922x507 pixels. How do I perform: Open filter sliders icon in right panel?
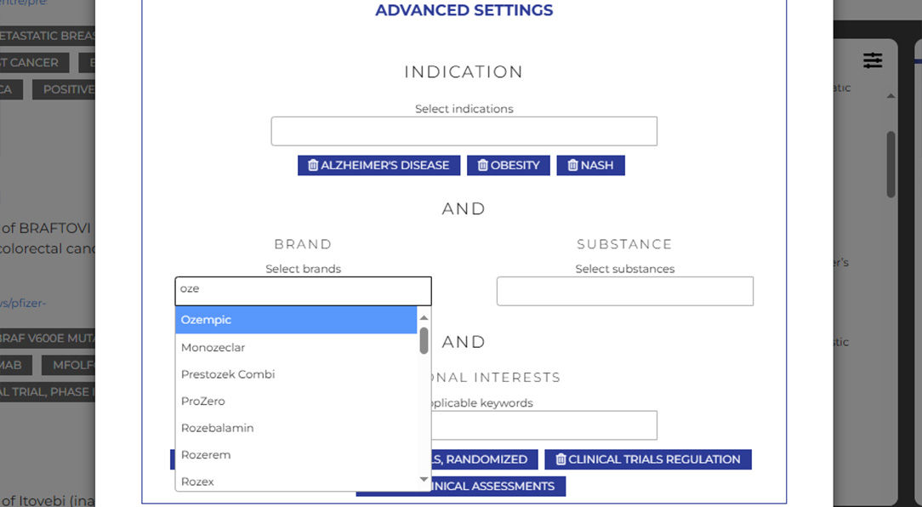click(873, 60)
